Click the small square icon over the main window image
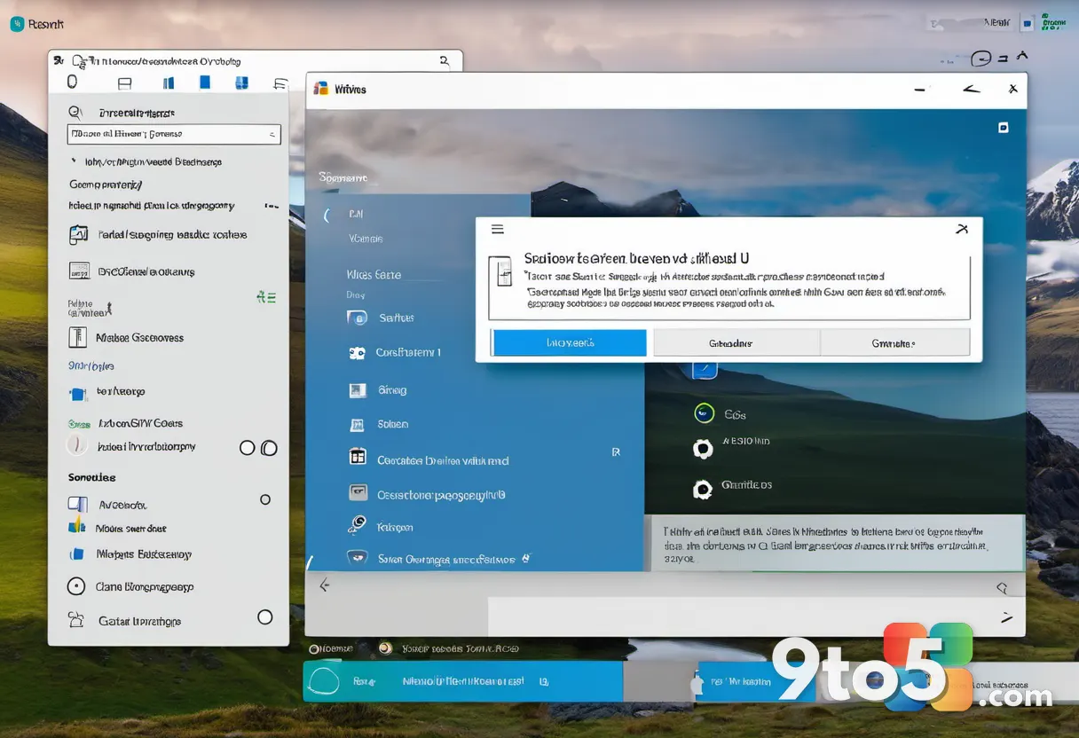 pos(1004,128)
